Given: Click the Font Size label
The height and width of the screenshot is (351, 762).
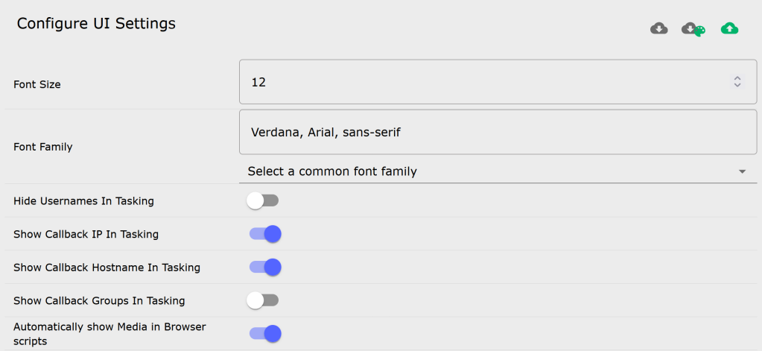Looking at the screenshot, I should pos(37,84).
